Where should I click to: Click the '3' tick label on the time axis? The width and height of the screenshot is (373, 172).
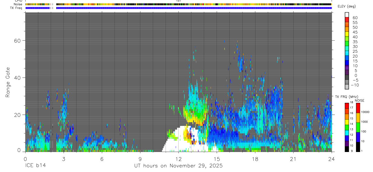point(63,159)
